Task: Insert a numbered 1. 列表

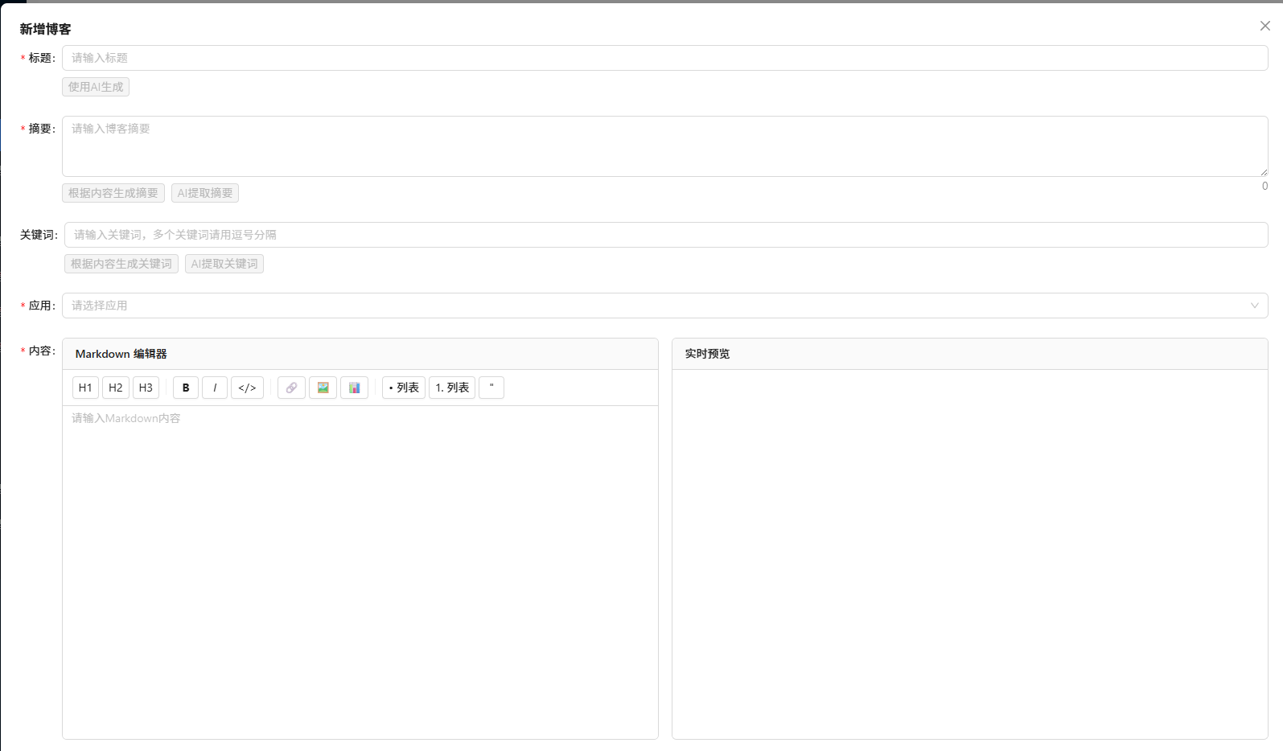Action: [452, 388]
